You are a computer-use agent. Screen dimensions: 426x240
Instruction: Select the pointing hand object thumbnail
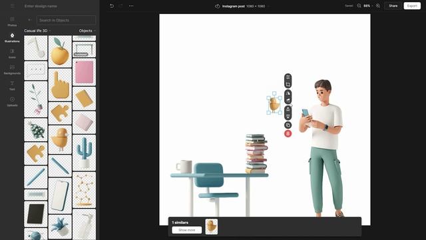[x=60, y=85]
